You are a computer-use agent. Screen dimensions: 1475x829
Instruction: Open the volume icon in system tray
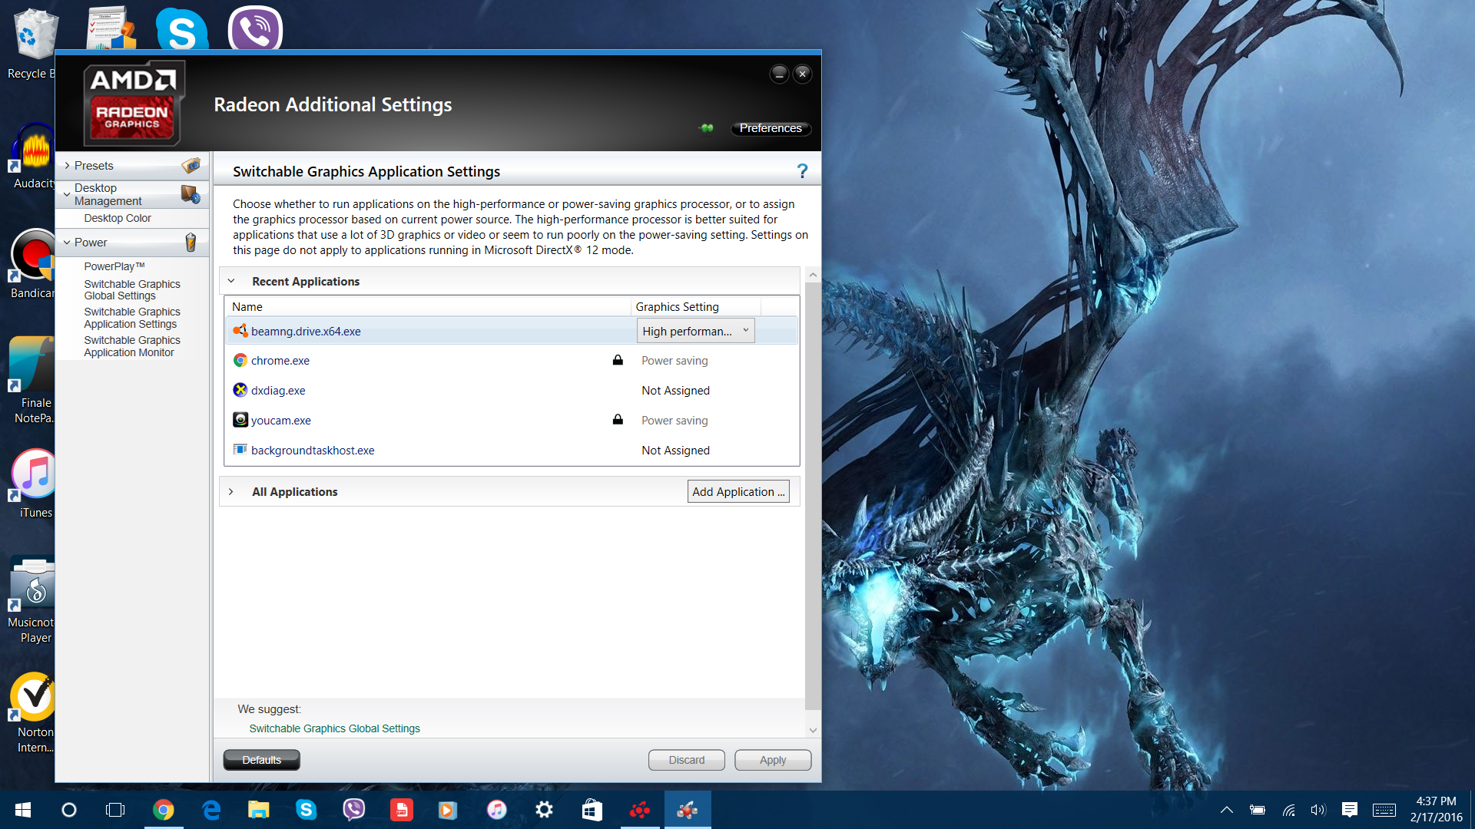pyautogui.click(x=1318, y=810)
